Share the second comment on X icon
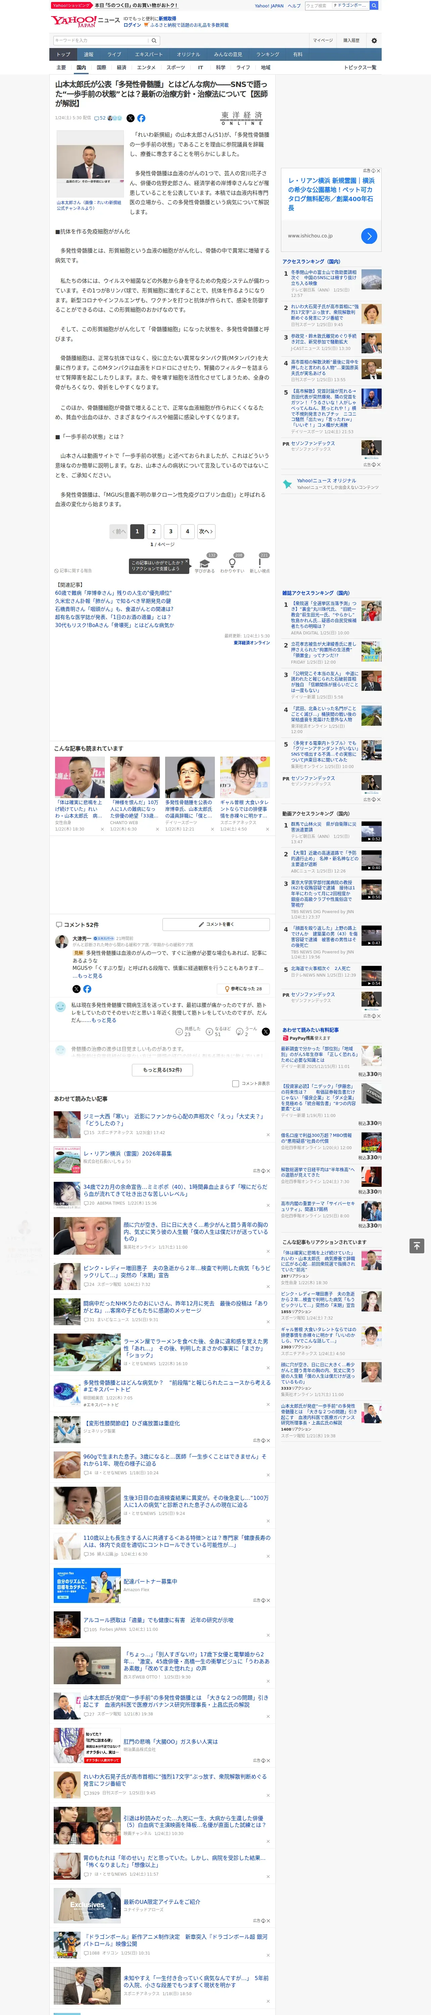The image size is (431, 2015). click(x=265, y=1032)
